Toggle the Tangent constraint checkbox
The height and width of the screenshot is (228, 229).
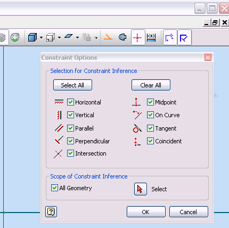click(x=150, y=128)
